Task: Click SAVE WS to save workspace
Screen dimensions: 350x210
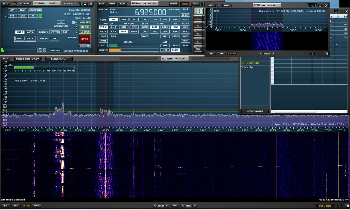Action: tap(55, 50)
